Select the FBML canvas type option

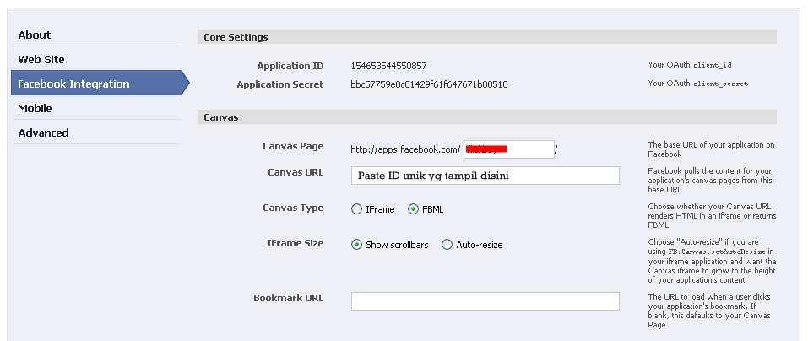(x=414, y=209)
